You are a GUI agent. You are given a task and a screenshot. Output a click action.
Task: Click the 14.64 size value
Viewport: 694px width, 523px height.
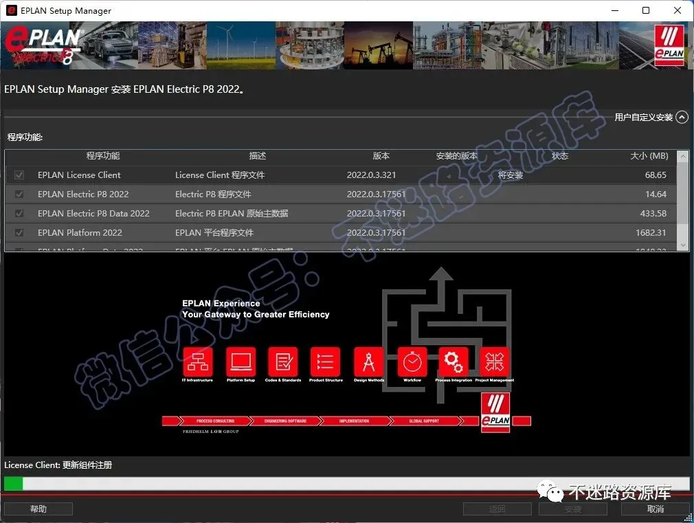pyautogui.click(x=656, y=194)
